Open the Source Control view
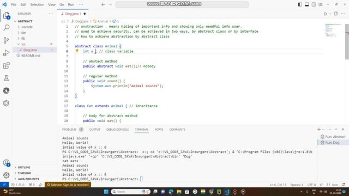Screen dimensions: 349x196 [x=7, y=40]
